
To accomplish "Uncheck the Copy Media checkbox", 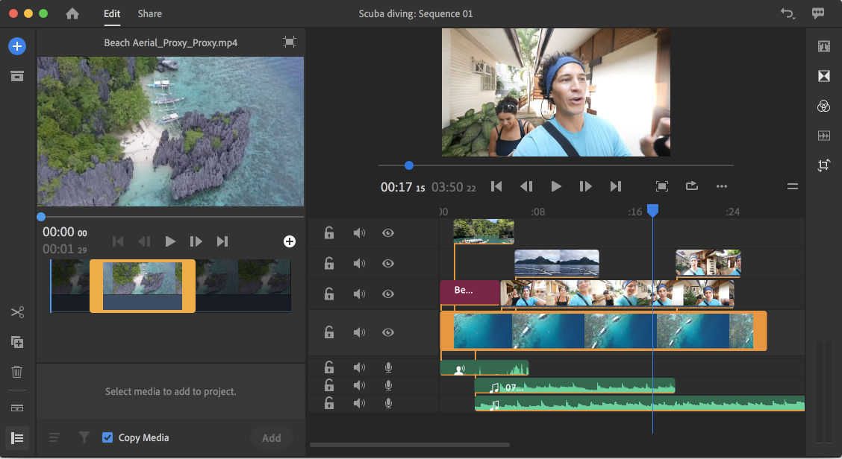I will pyautogui.click(x=107, y=437).
